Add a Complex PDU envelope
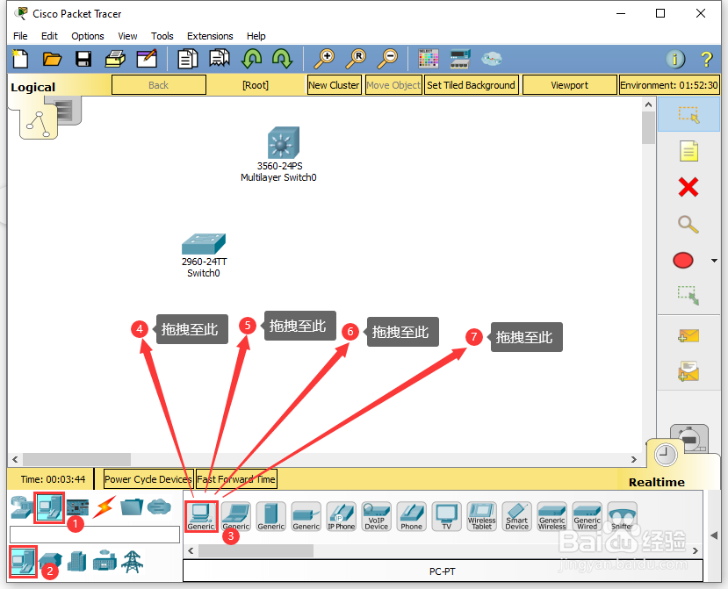 coord(688,371)
